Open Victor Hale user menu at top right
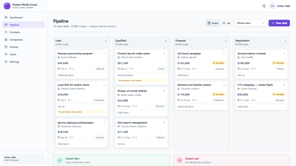Viewport: 296px width, 166px height. [x=280, y=6]
